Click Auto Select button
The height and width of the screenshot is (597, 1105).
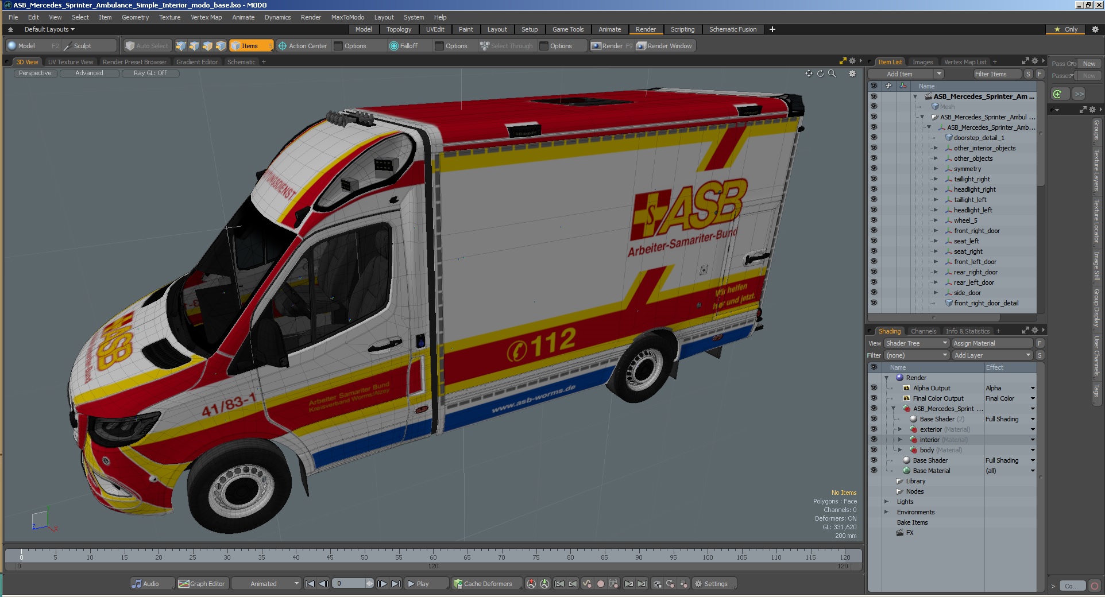point(147,46)
